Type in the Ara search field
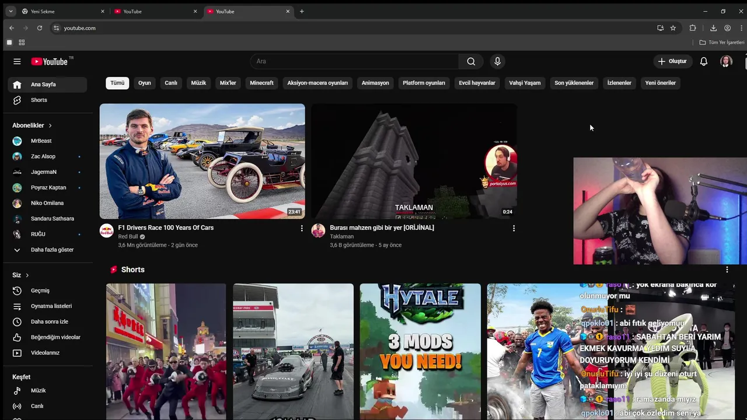The image size is (747, 420). tap(354, 61)
